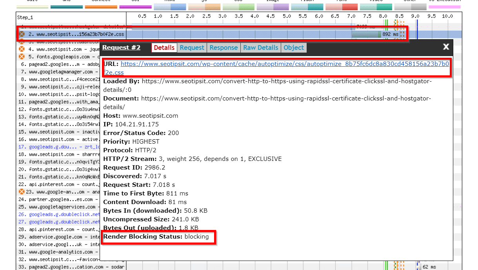Switch to the Request tab
Image resolution: width=478 pixels, height=270 pixels.
192,47
